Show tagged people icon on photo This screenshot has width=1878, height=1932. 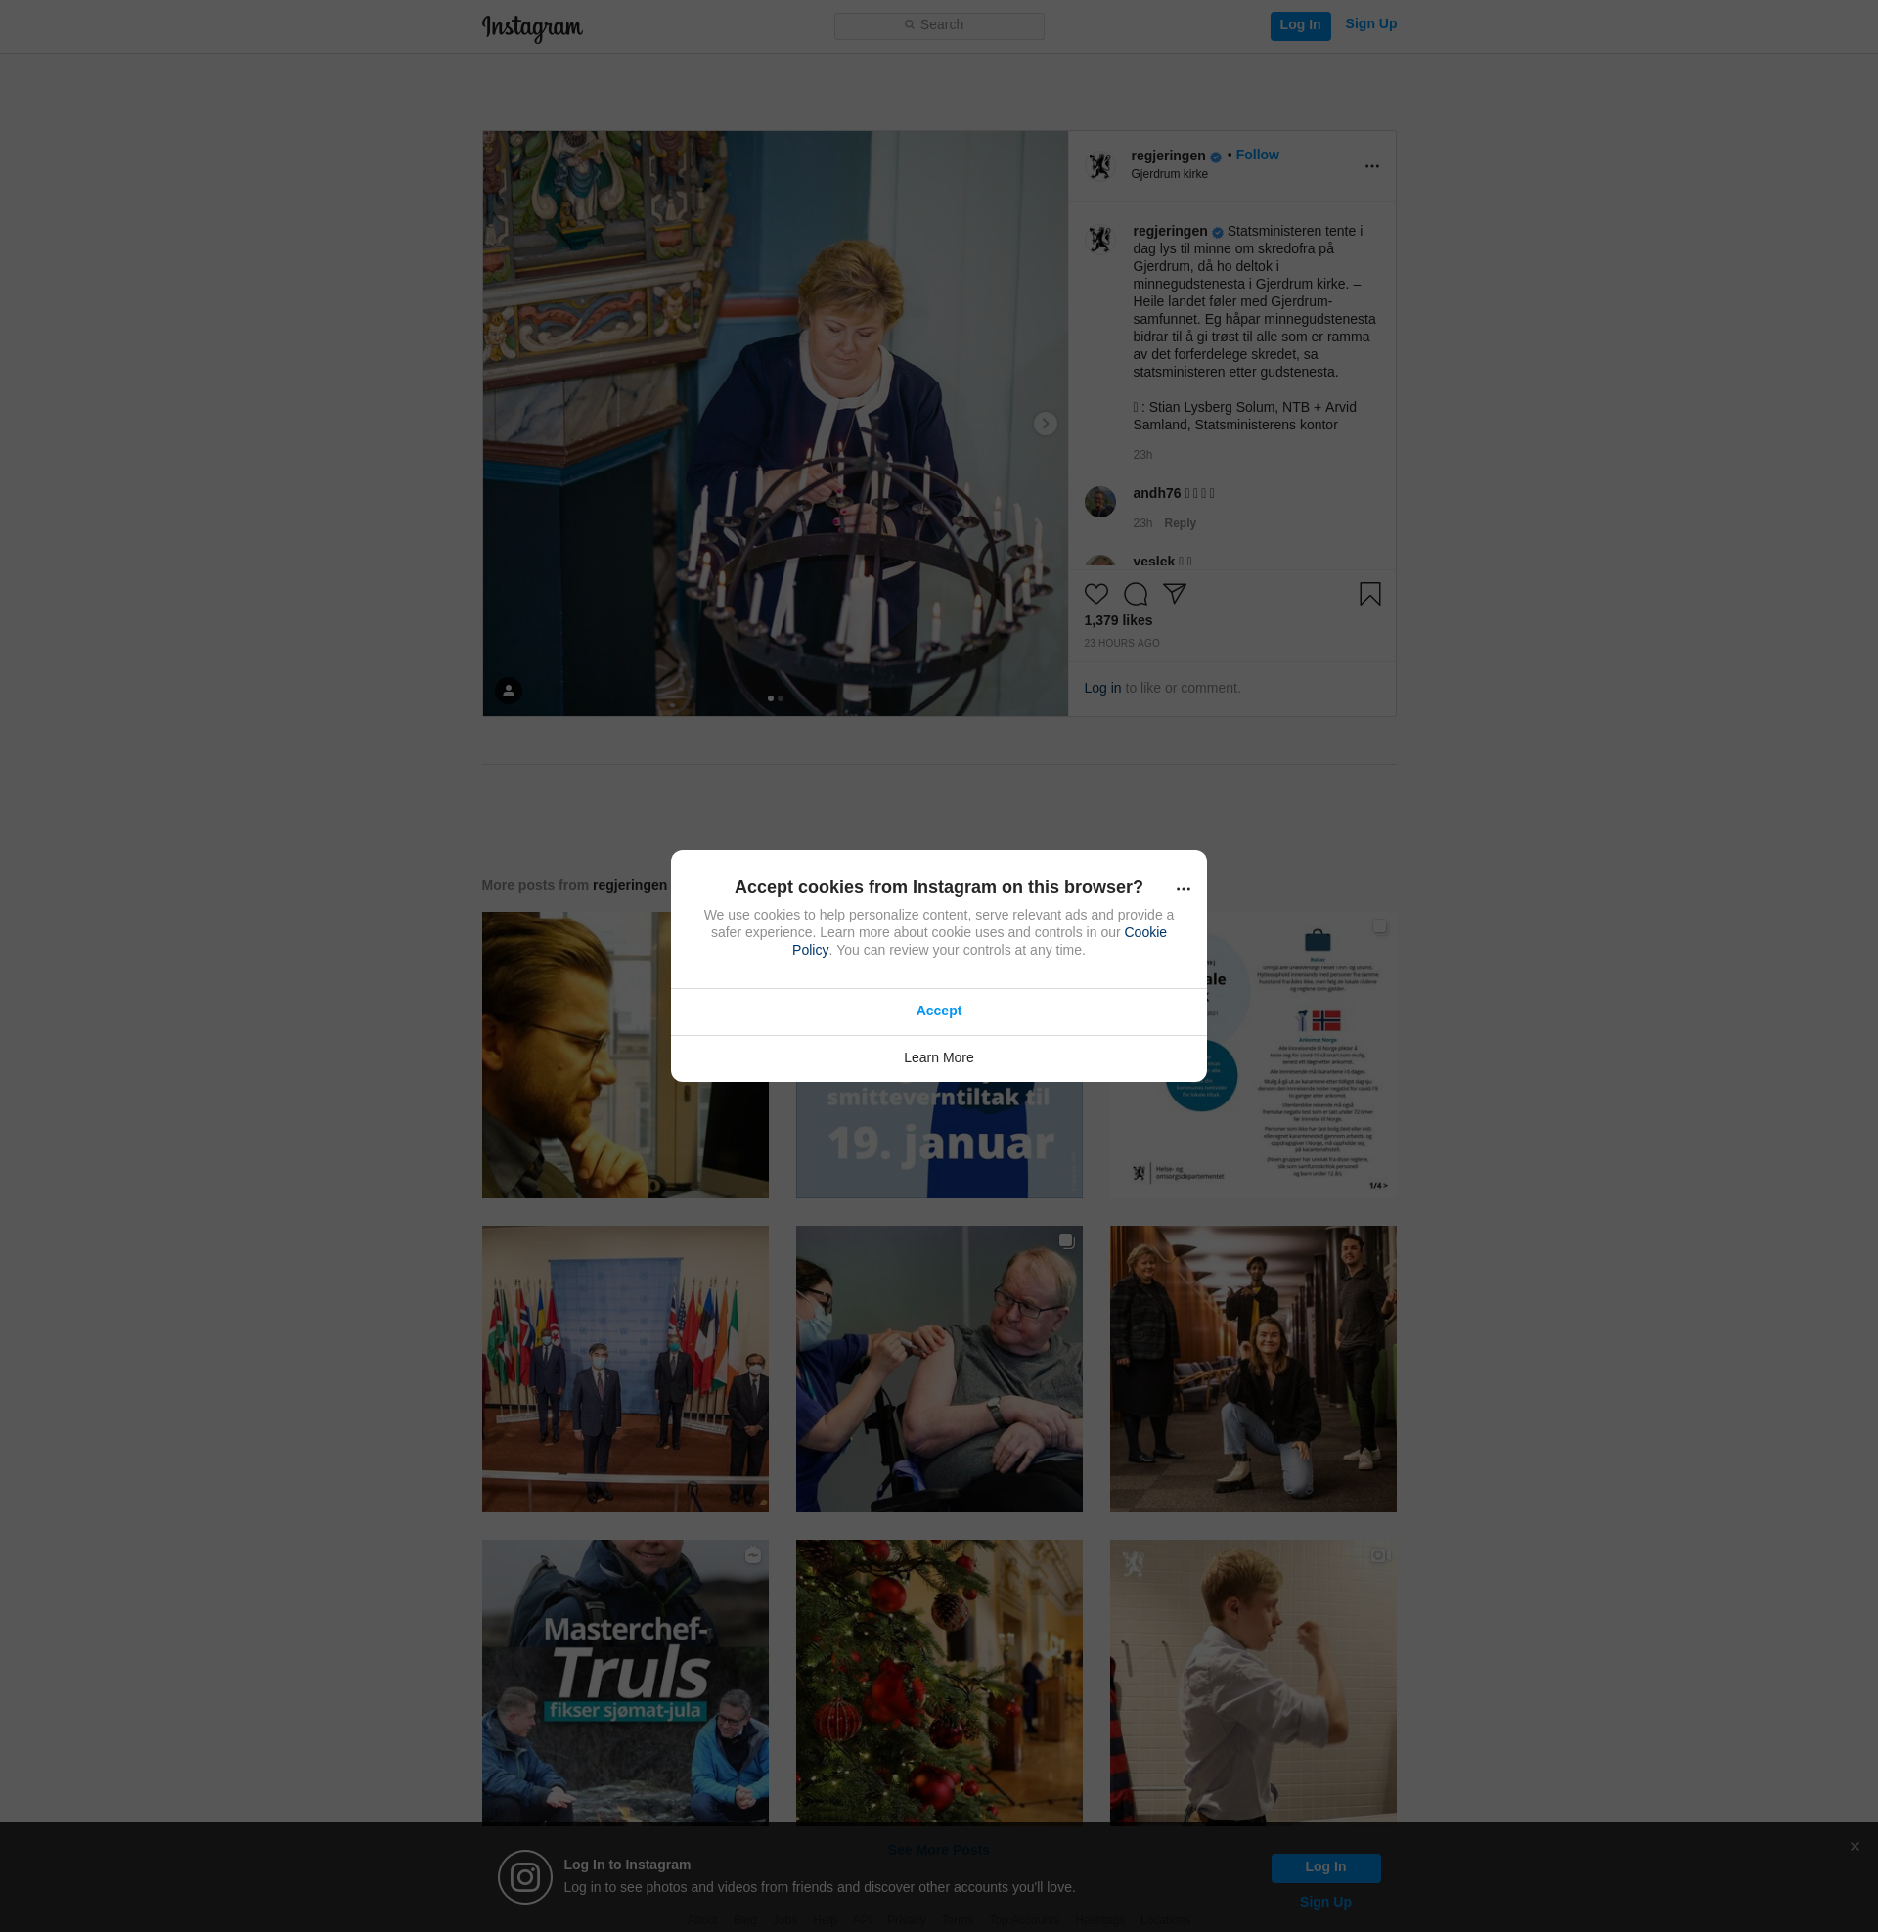[x=508, y=691]
